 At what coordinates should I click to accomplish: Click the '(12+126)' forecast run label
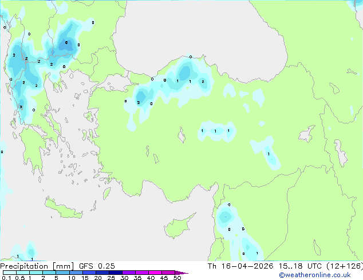coord(345,266)
